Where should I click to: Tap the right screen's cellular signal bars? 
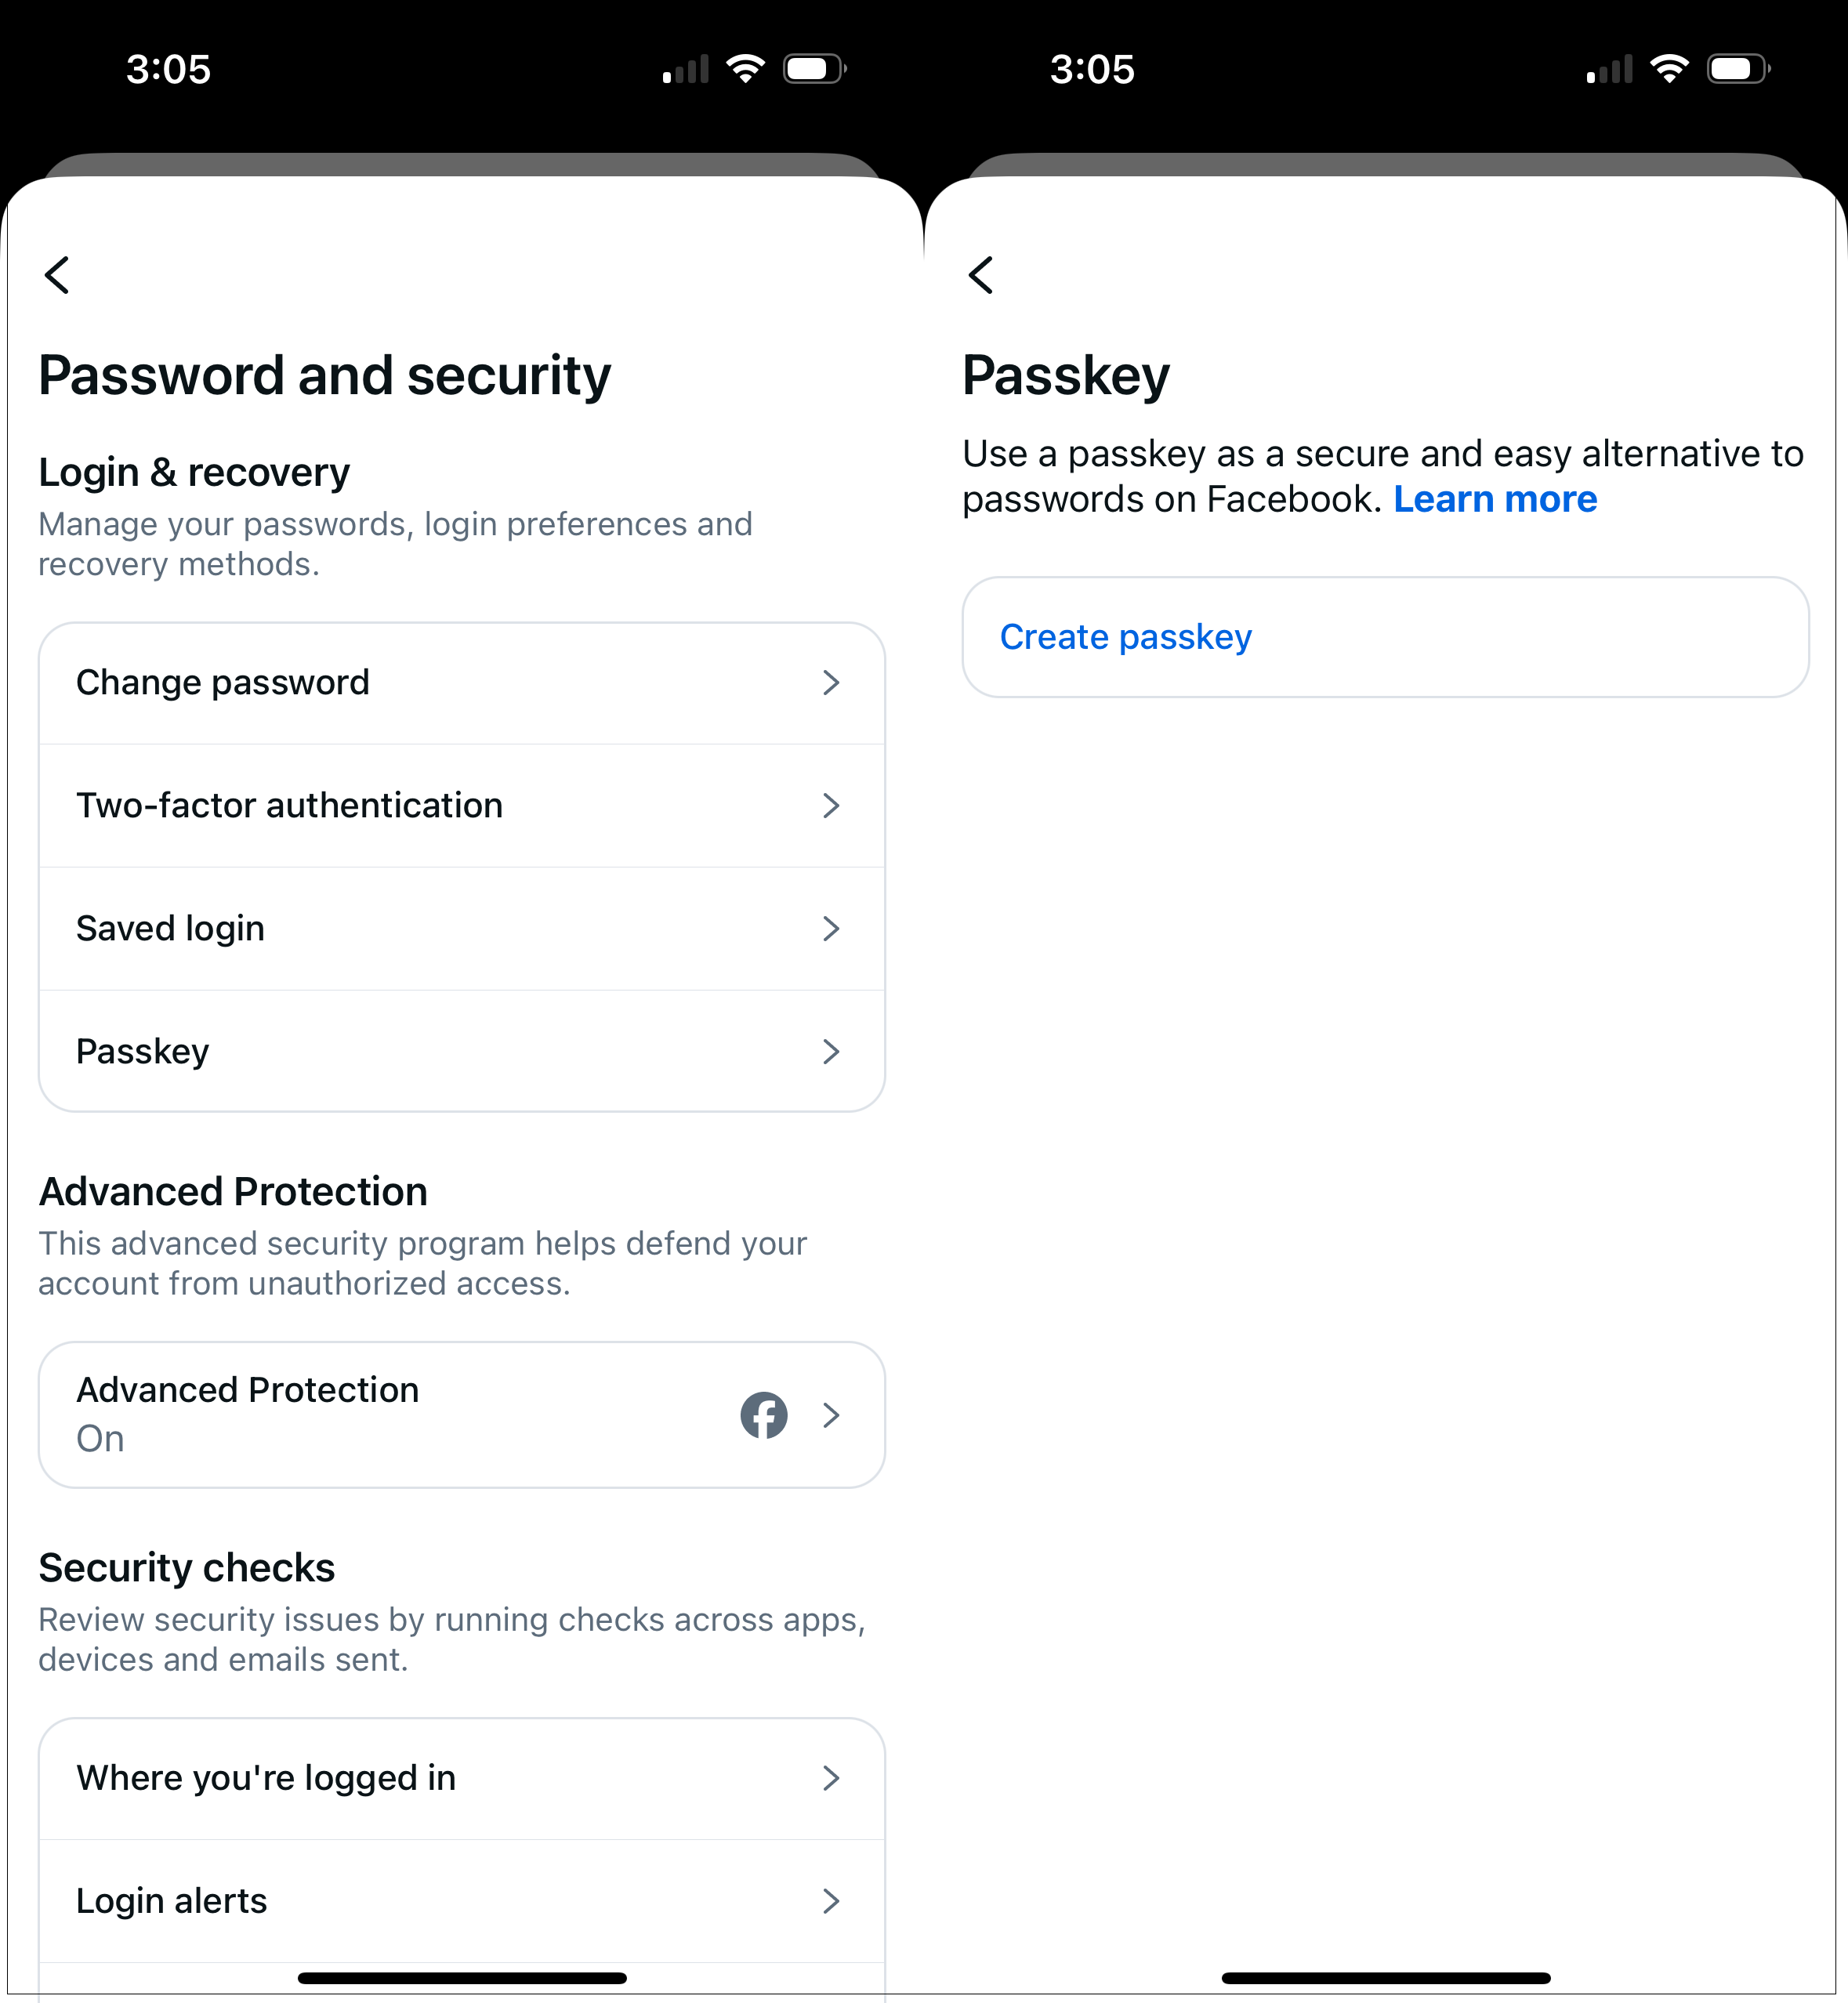point(1609,70)
